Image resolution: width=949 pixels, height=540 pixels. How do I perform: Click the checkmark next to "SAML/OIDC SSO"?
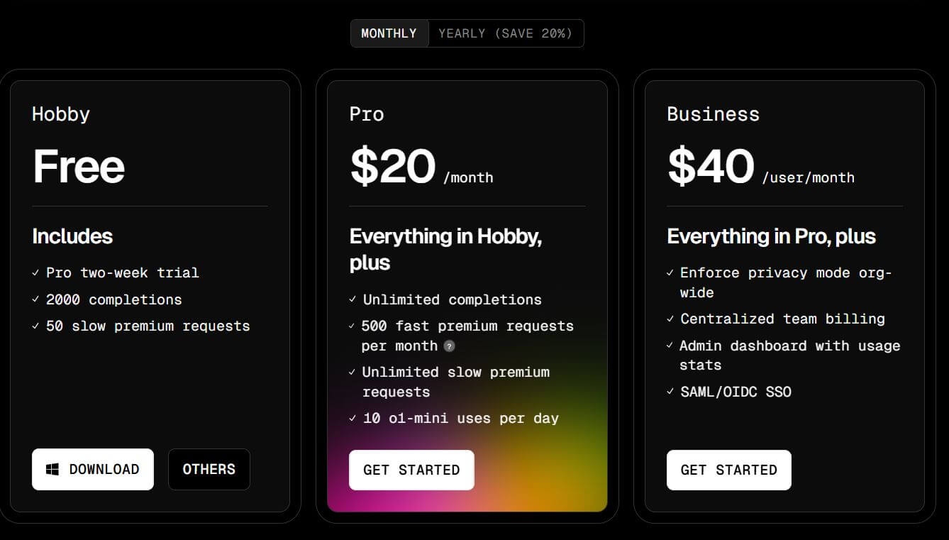(x=670, y=392)
